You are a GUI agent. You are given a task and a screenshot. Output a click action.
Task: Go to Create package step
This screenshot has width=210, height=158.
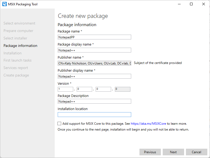(x=16, y=75)
